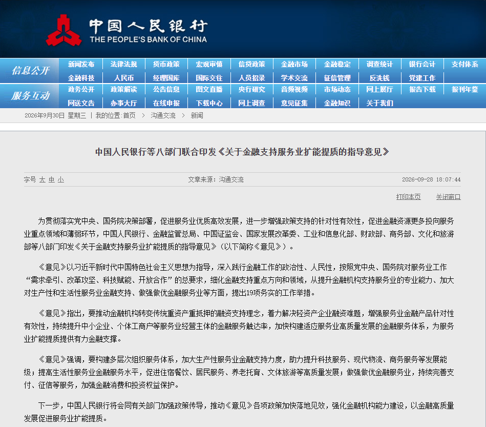This screenshot has width=486, height=427.
Task: Click 关闭窗口 link
Action: pos(448,197)
